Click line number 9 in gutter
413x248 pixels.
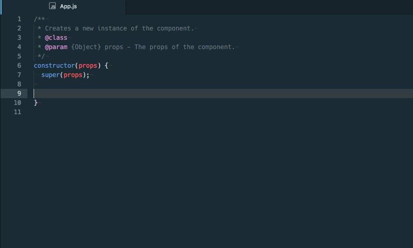(x=19, y=94)
